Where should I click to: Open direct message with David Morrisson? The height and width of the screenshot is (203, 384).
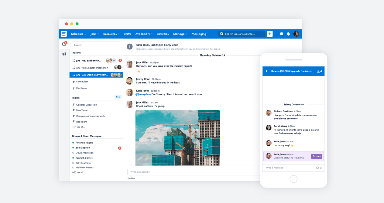click(x=83, y=153)
